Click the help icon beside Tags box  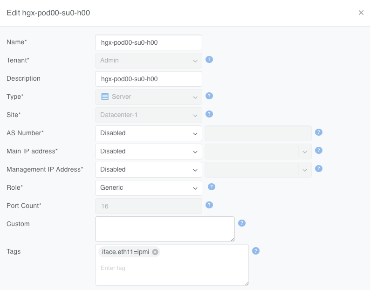coord(256,251)
